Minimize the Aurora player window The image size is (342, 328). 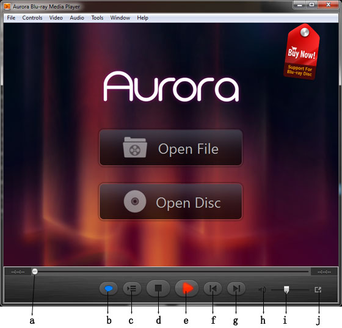(x=300, y=5)
